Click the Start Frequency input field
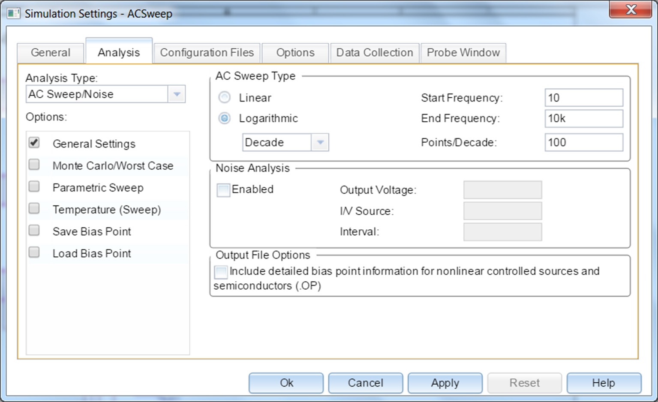The height and width of the screenshot is (402, 658). (583, 98)
